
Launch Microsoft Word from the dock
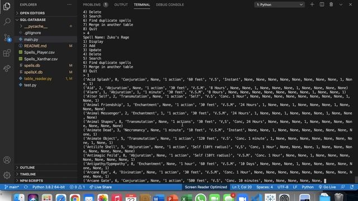pyautogui.click(x=159, y=198)
